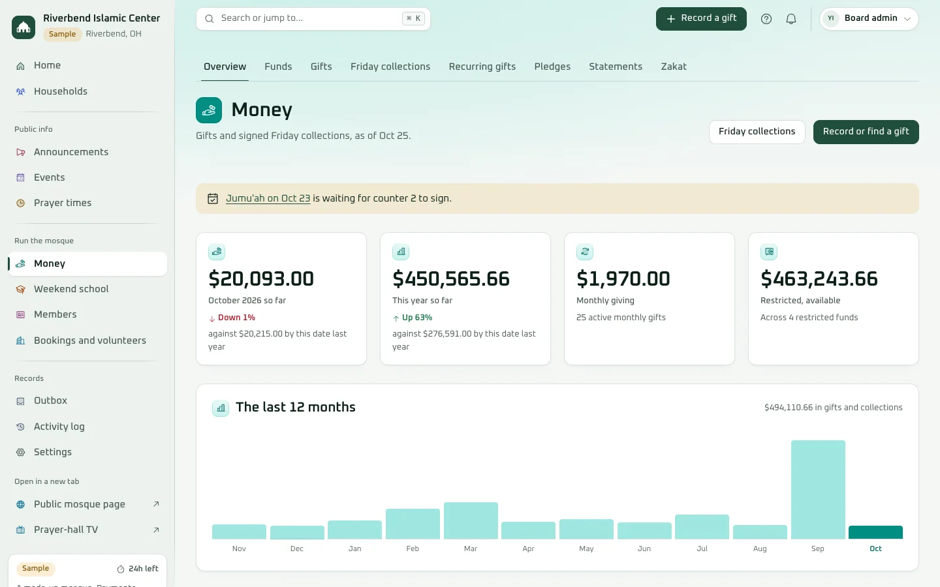Click the Jul bar in the chart

click(x=702, y=527)
